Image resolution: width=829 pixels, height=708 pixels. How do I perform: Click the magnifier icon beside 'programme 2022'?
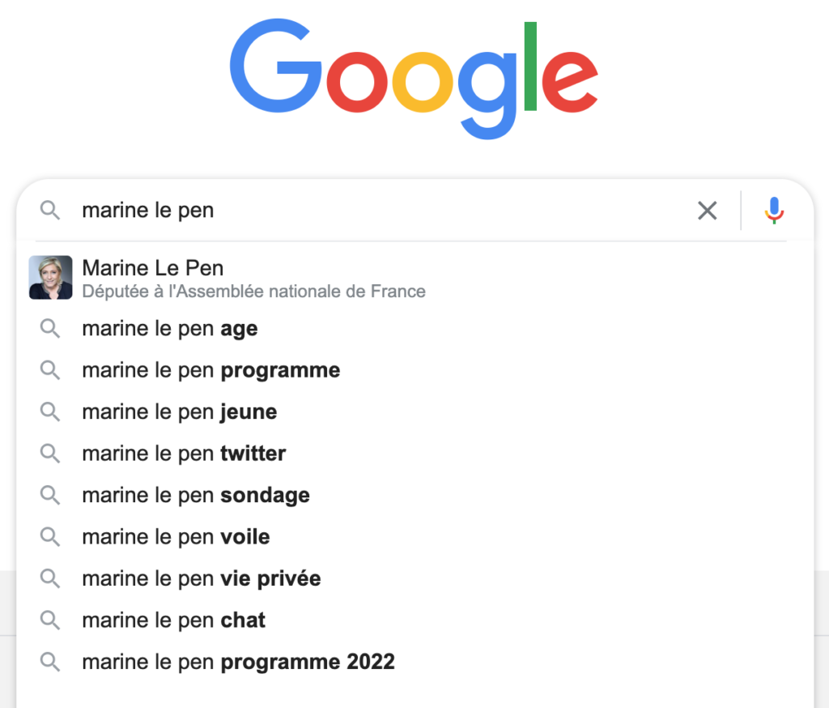(50, 662)
